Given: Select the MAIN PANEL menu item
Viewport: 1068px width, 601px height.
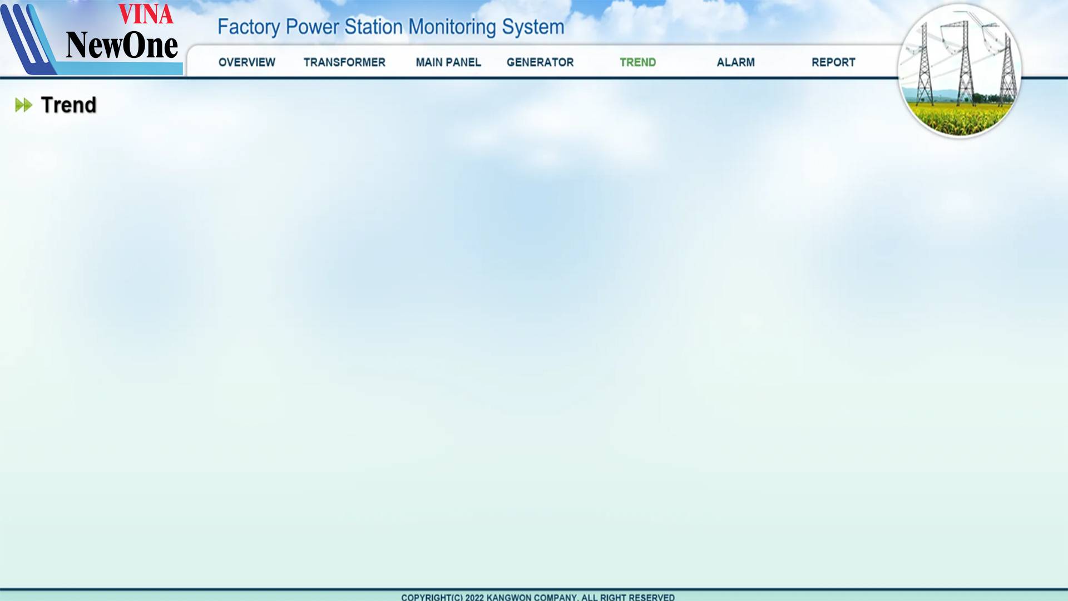Looking at the screenshot, I should pyautogui.click(x=448, y=62).
